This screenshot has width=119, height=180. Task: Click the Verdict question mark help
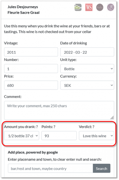tap(94, 127)
